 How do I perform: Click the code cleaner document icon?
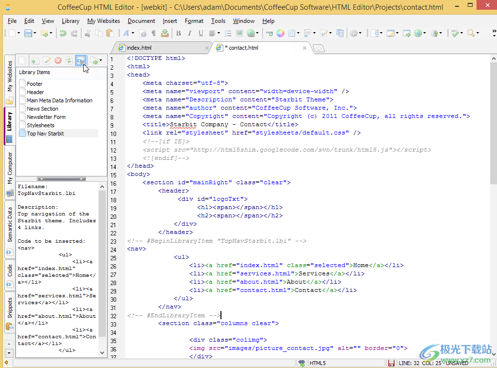143,33
